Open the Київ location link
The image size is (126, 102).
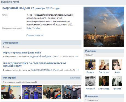[x=28, y=28]
